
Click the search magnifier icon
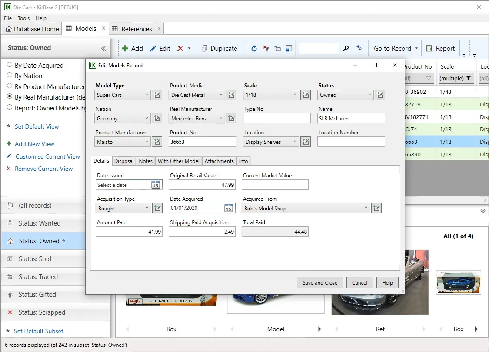pyautogui.click(x=346, y=49)
